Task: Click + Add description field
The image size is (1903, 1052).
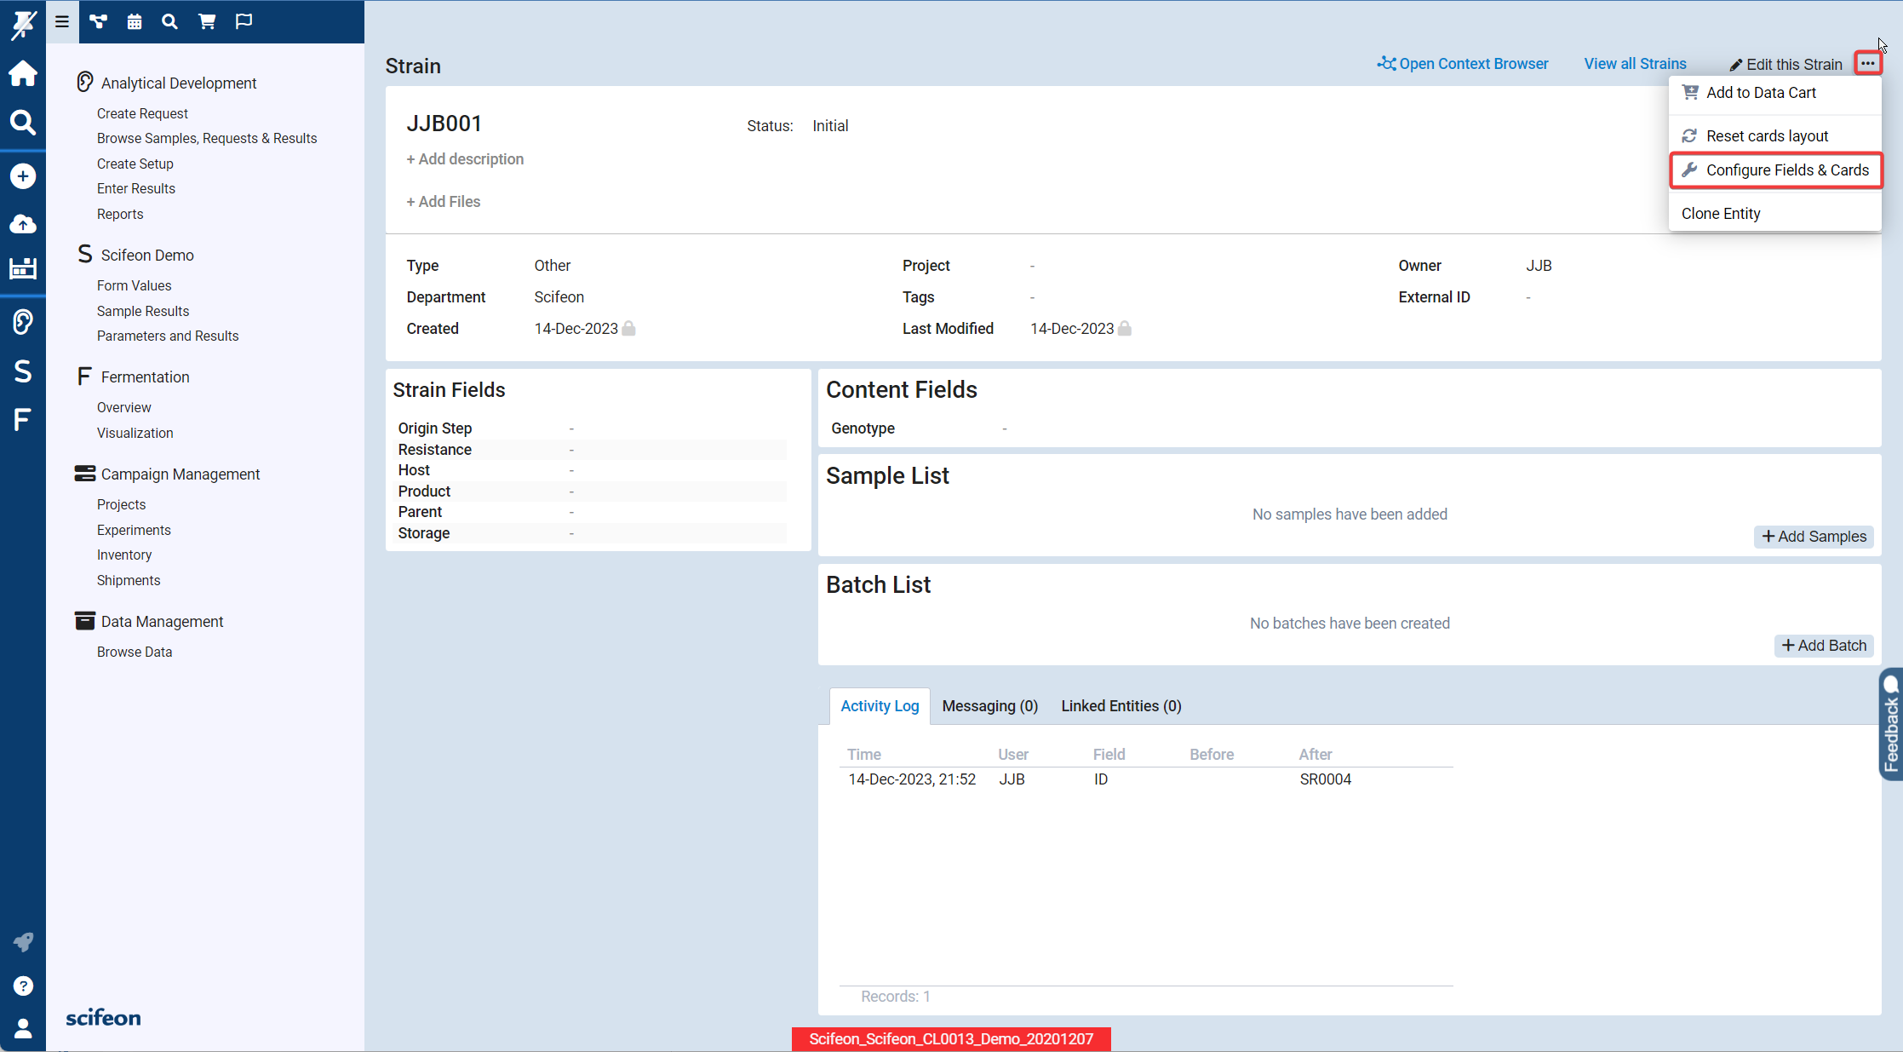Action: pos(465,159)
